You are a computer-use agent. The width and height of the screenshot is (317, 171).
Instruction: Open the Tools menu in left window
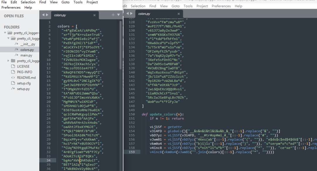[x=78, y=2]
